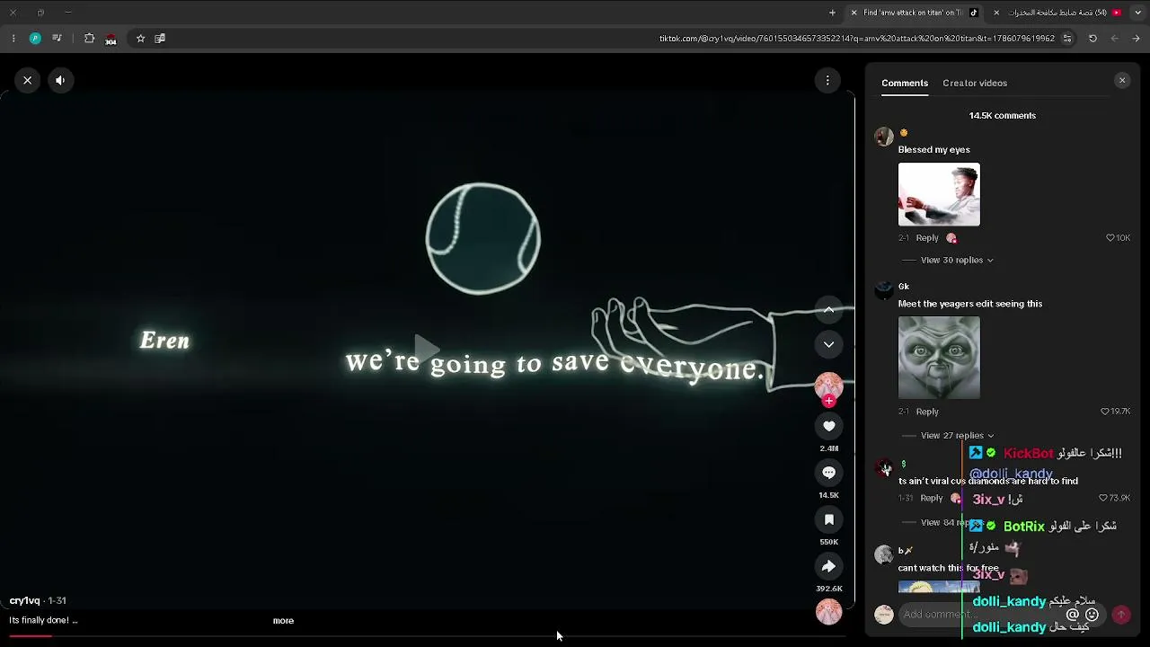Click the "14.5K comments" header text
Screen dimensions: 1150x647
point(1003,116)
